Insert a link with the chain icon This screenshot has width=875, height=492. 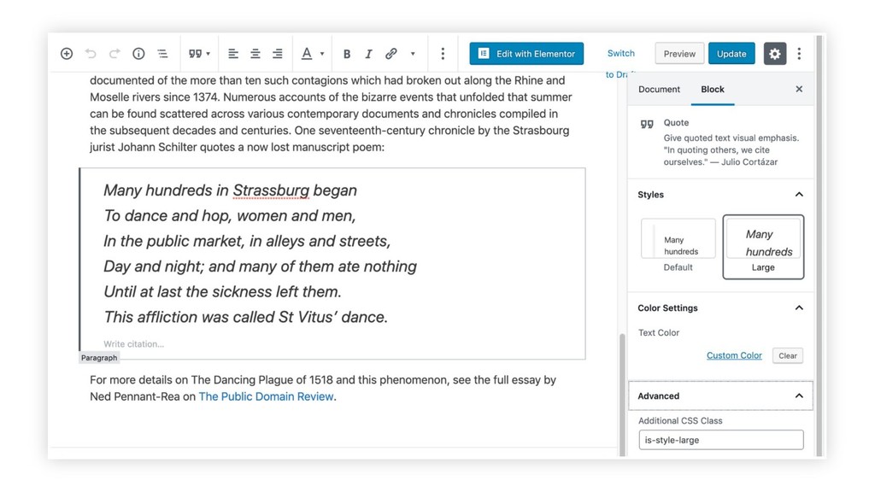(391, 54)
